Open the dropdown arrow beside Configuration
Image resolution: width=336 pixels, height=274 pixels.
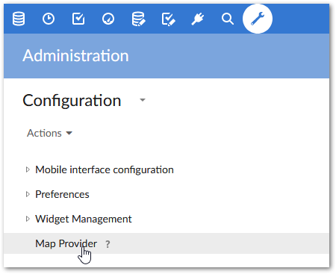143,100
